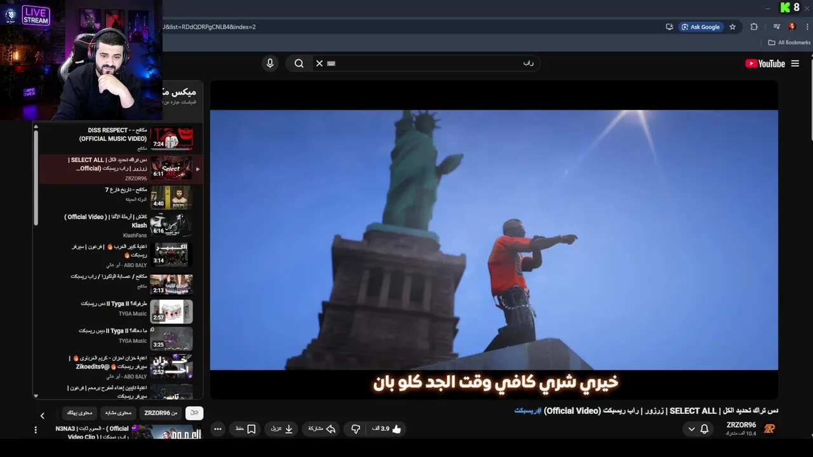The height and width of the screenshot is (457, 813).
Task: Click the KlashFans channel name
Action: tap(135, 235)
